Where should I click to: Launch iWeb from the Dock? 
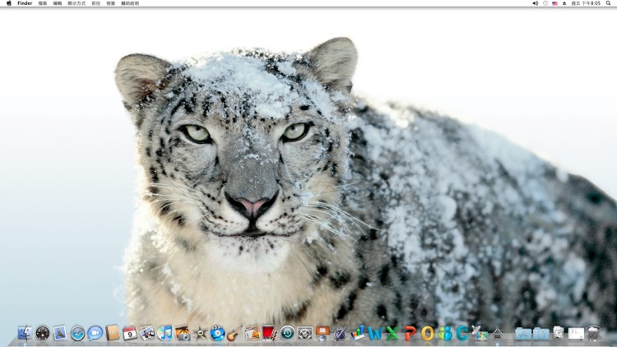coord(252,333)
